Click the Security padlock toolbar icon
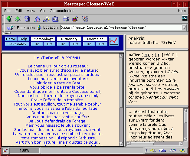The height and width of the screenshot is (156, 190). (75, 19)
